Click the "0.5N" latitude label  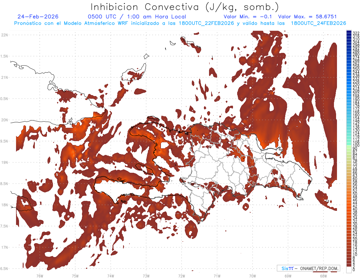(x=4, y=99)
